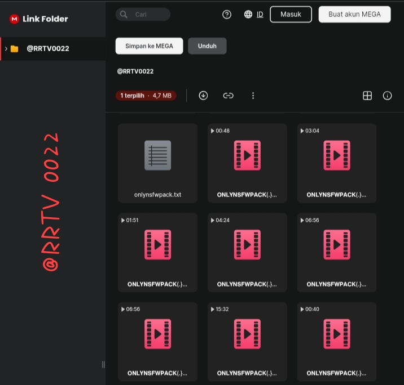Click video icon of the 00:48 clip
The image size is (404, 385).
pyautogui.click(x=247, y=155)
